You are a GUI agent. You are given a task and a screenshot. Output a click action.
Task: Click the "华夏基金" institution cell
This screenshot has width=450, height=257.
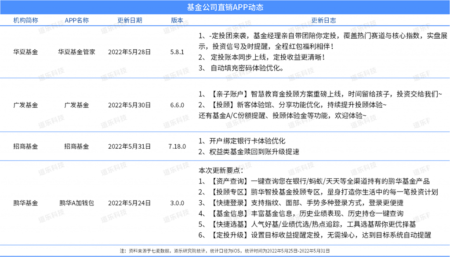pyautogui.click(x=25, y=52)
